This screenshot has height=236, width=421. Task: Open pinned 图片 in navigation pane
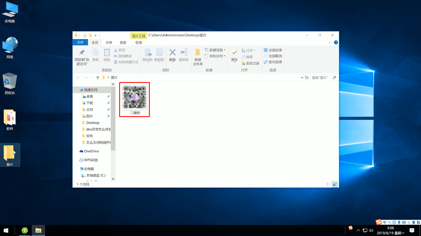click(90, 116)
